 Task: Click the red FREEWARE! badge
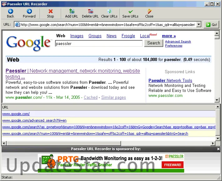click(x=173, y=165)
